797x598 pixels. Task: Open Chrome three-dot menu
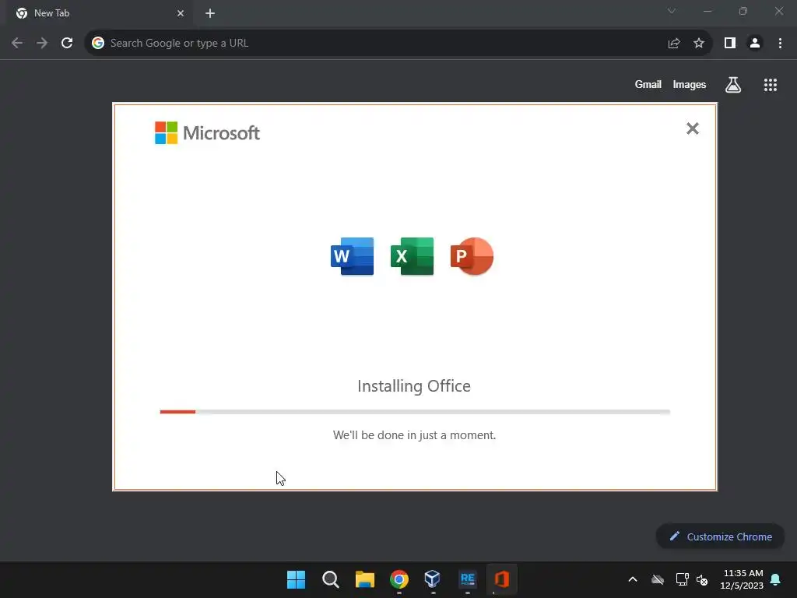(780, 44)
